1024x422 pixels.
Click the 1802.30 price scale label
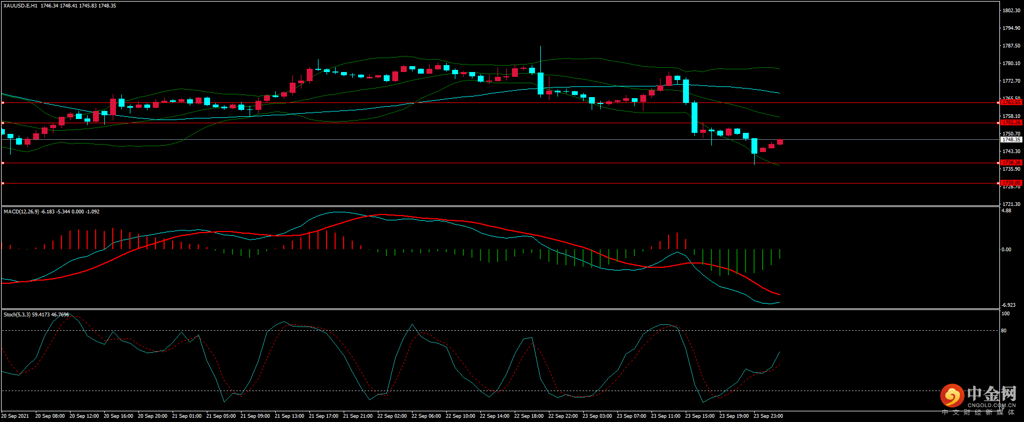click(1011, 11)
